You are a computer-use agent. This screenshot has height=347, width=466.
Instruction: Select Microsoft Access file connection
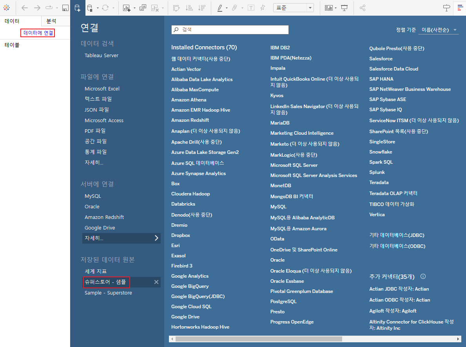104,120
